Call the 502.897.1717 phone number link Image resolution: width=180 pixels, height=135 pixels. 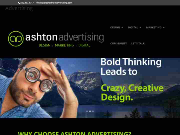pyautogui.click(x=27, y=3)
